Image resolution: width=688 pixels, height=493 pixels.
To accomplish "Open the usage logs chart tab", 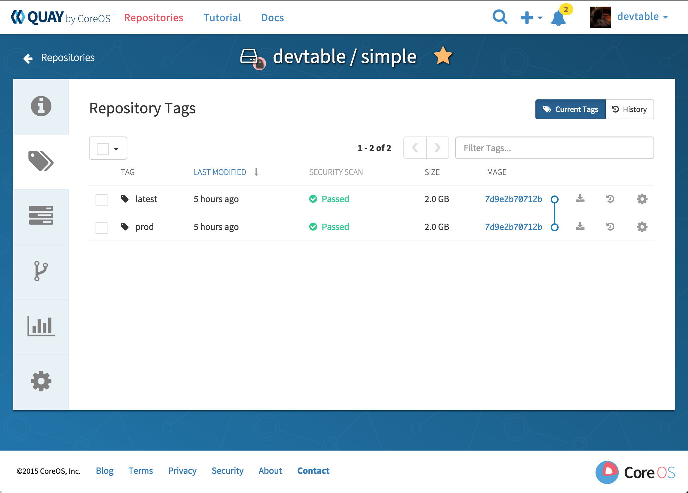I will 41,326.
